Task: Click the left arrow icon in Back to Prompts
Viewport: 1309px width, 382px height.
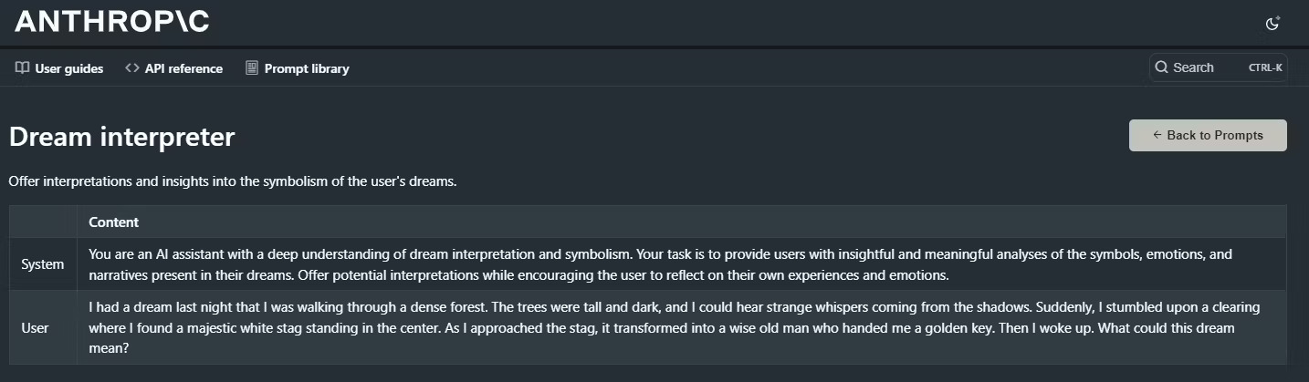Action: pyautogui.click(x=1157, y=135)
